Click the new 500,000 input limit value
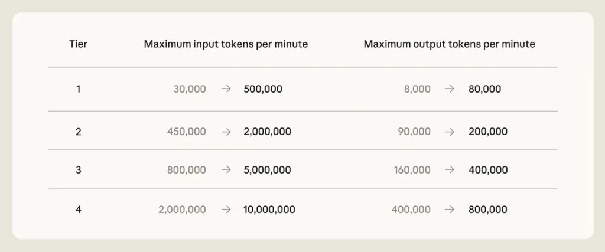The width and height of the screenshot is (605, 252). pyautogui.click(x=263, y=89)
